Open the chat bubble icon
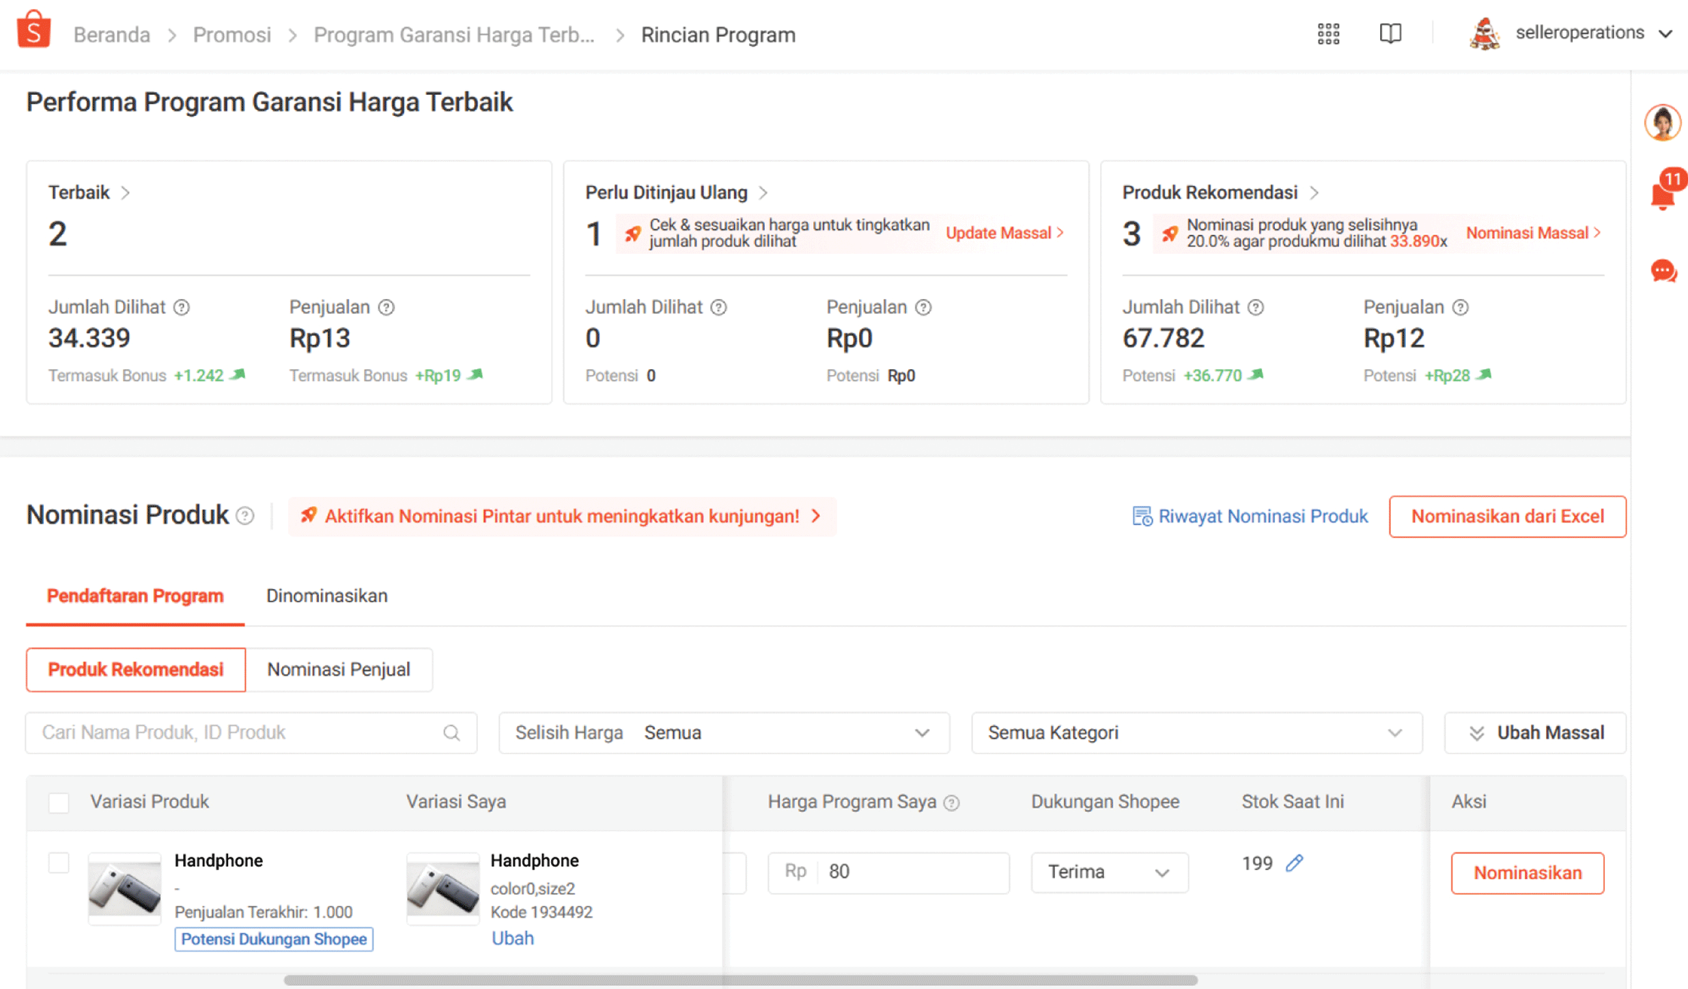This screenshot has height=989, width=1688. point(1663,271)
